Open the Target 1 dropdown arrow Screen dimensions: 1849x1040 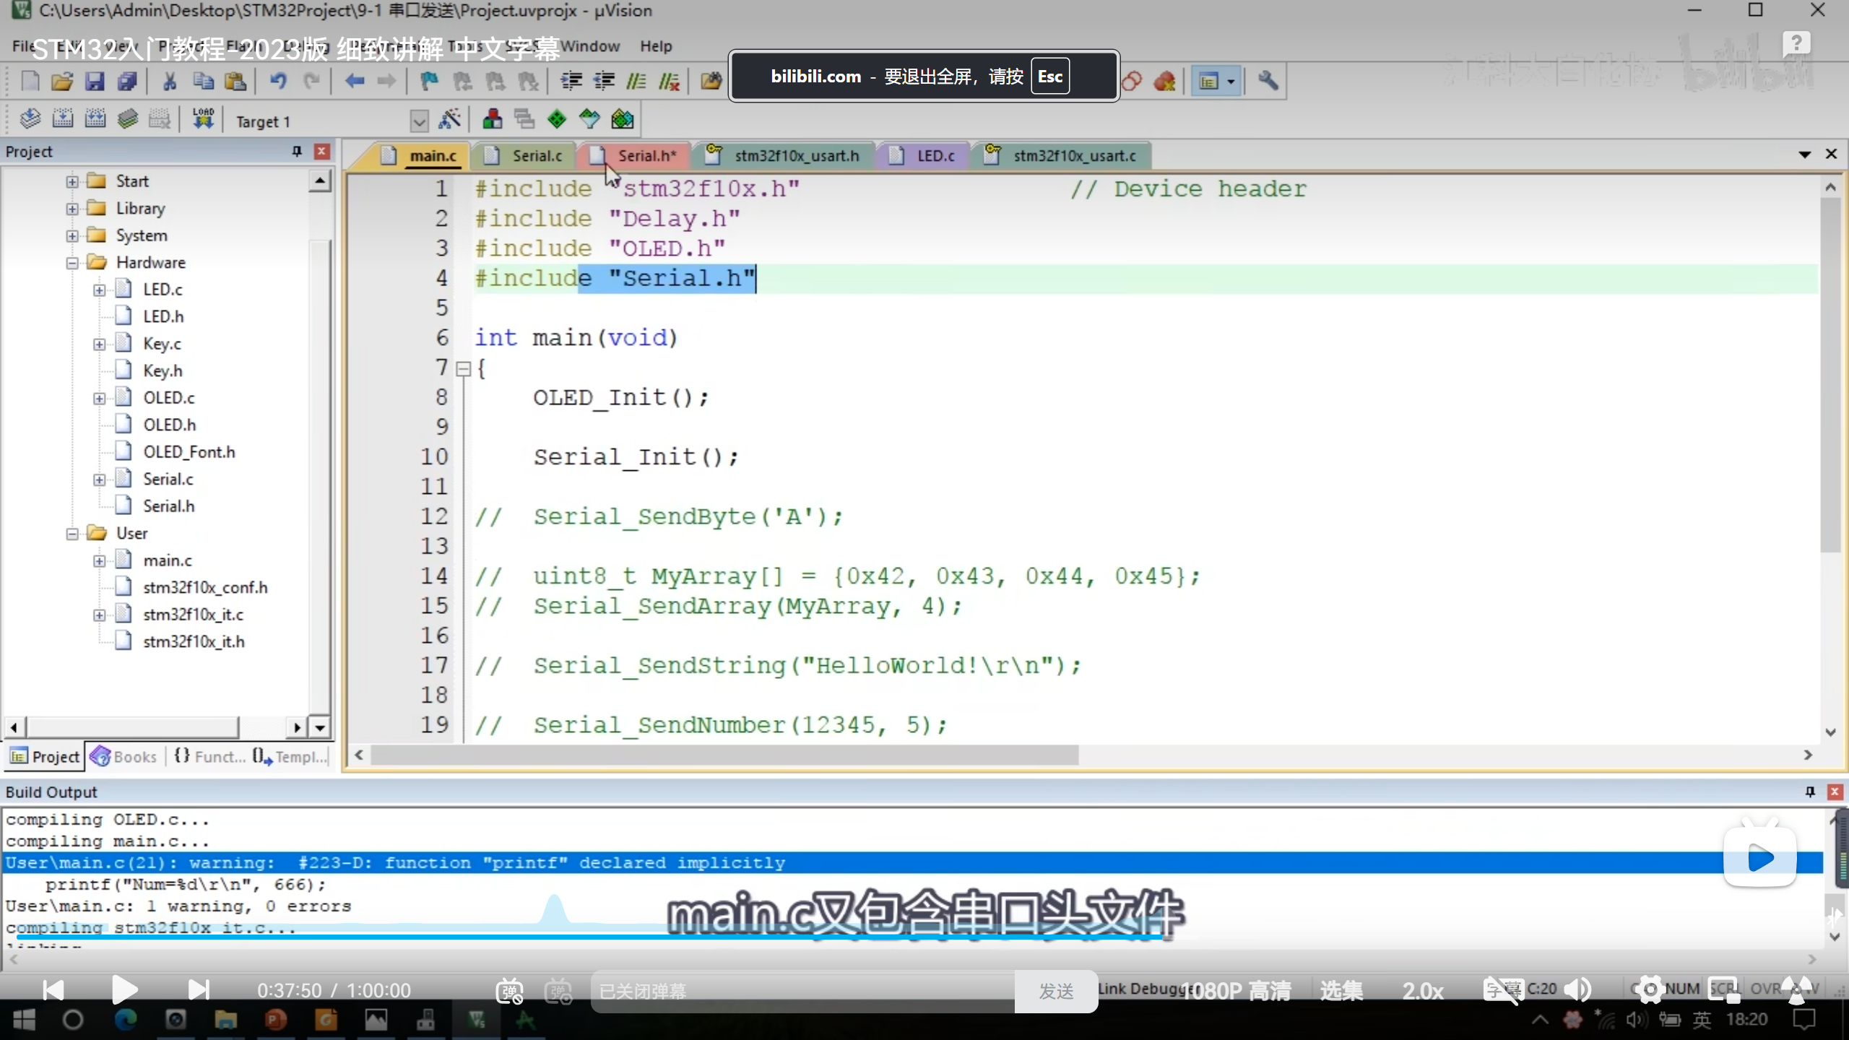[x=419, y=121]
